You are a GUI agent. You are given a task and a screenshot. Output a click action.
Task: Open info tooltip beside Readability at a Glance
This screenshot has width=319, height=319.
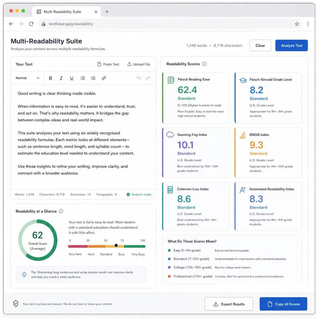[61, 211]
